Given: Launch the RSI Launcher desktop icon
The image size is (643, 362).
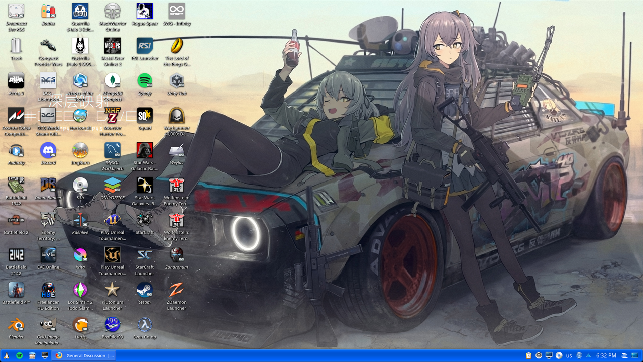Looking at the screenshot, I should pos(145,46).
